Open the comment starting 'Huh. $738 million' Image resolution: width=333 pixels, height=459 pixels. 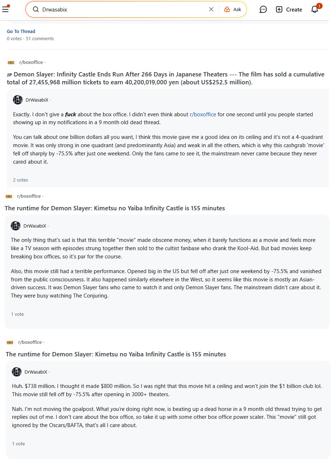tap(167, 406)
